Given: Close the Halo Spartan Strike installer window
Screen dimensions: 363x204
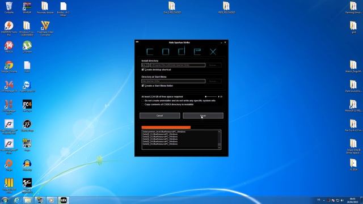Looking at the screenshot, I should point(225,42).
